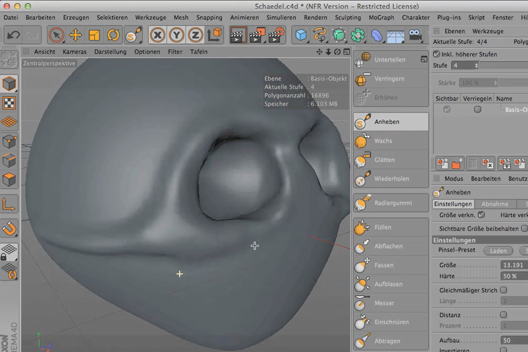Toggle visibility of the Basis-Objekt layer

click(447, 109)
